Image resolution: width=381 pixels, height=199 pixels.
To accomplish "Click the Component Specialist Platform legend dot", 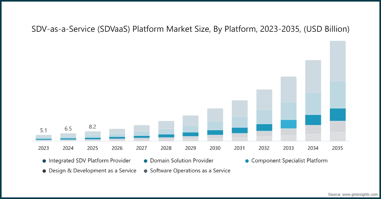I will 247,161.
